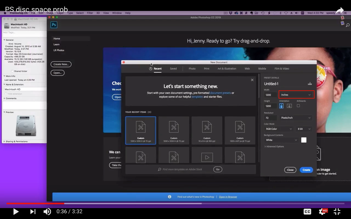Open the Window menu in menu bar

(x=117, y=13)
